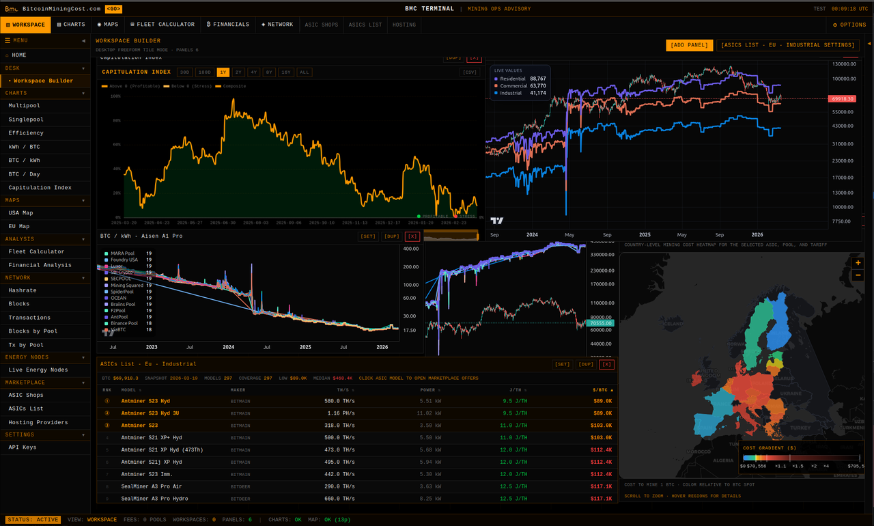The height and width of the screenshot is (526, 874).
Task: Zoom into the EU map with the plus icon
Action: [858, 262]
